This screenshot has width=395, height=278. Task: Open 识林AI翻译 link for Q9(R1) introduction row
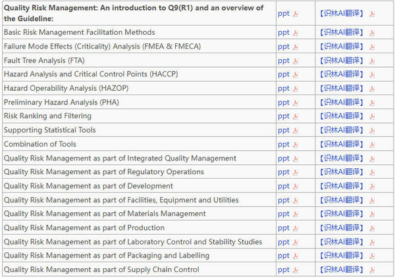coord(342,14)
